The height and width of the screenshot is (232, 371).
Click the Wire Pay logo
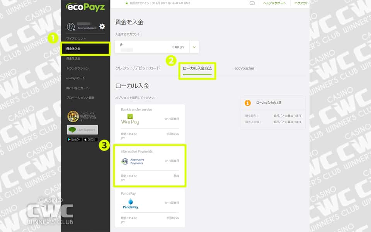(130, 119)
